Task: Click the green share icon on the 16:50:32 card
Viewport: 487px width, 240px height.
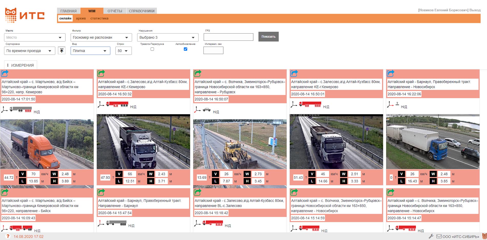Action: click(101, 74)
